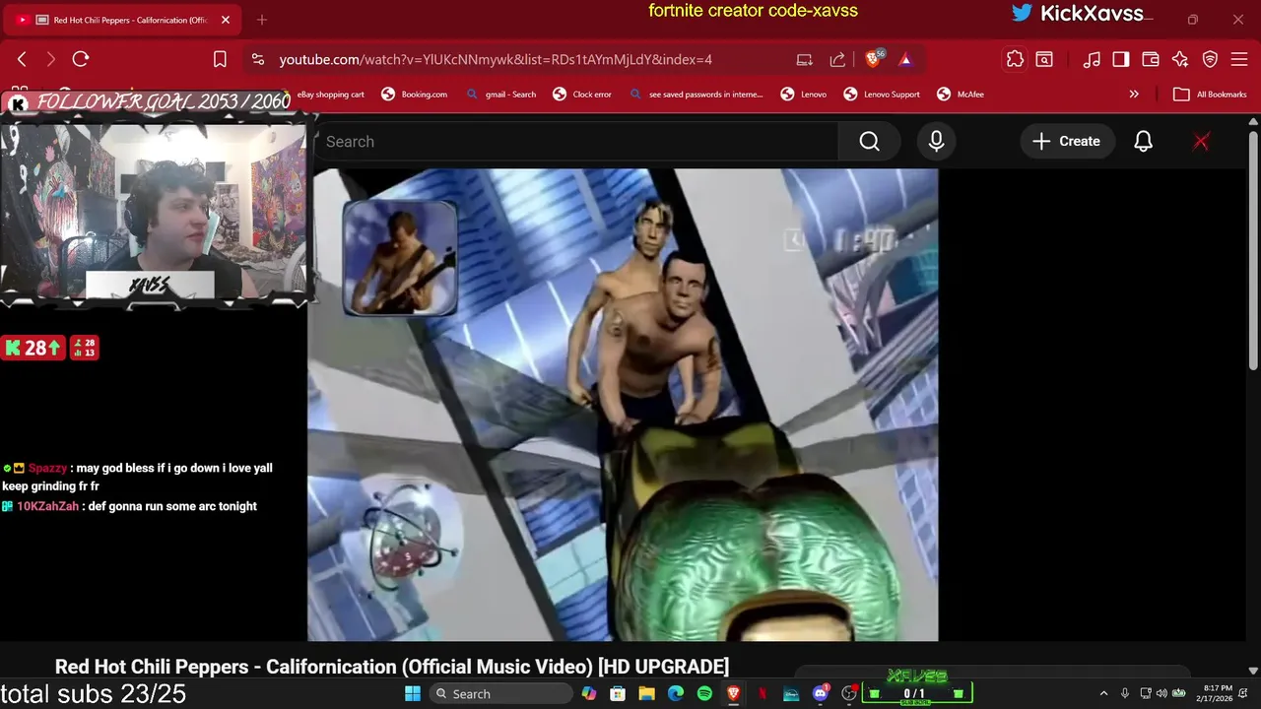
Task: Open Brave Shields lion icon
Action: pos(873,59)
